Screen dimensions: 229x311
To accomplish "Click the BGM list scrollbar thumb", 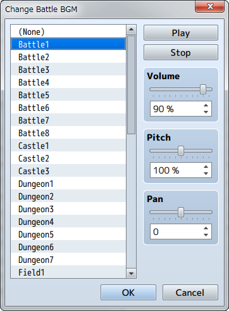I will coord(131,85).
